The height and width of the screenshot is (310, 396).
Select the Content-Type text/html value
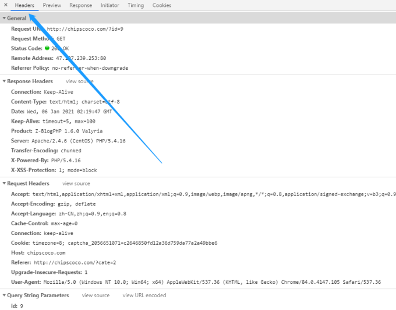pyautogui.click(x=84, y=102)
